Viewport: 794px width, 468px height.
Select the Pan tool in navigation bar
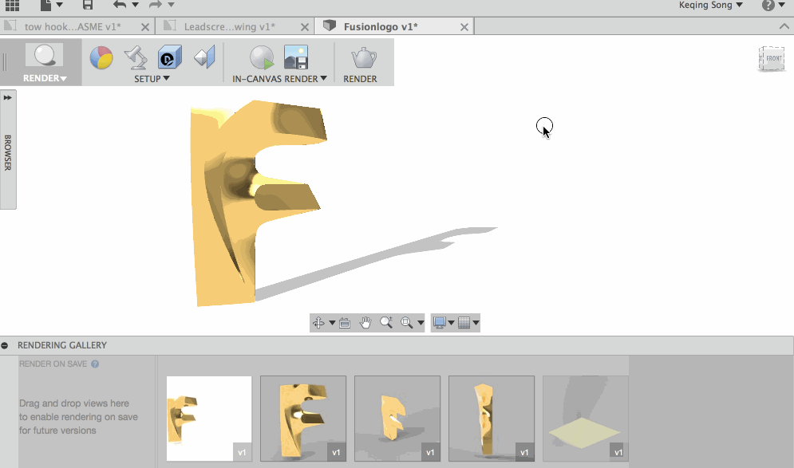[365, 323]
